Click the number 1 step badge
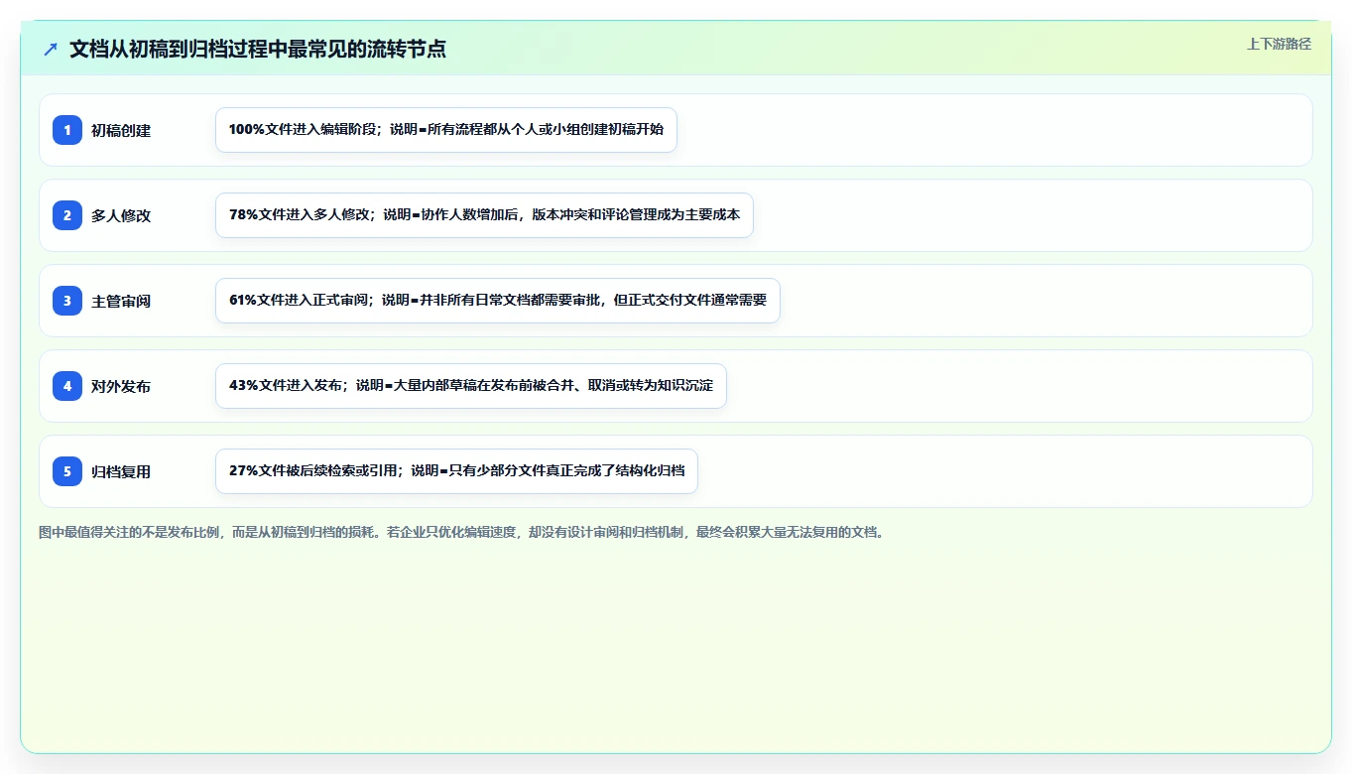This screenshot has width=1352, height=774. pos(67,130)
